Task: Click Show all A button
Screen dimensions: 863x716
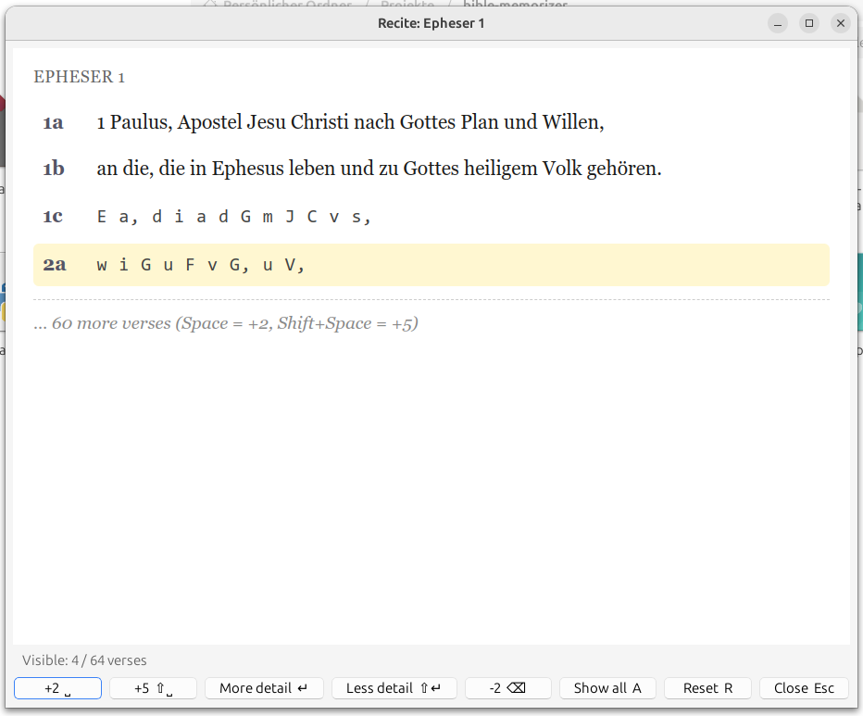Action: coord(607,688)
